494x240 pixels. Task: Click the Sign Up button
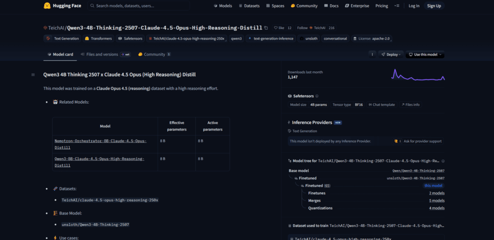click(x=434, y=6)
